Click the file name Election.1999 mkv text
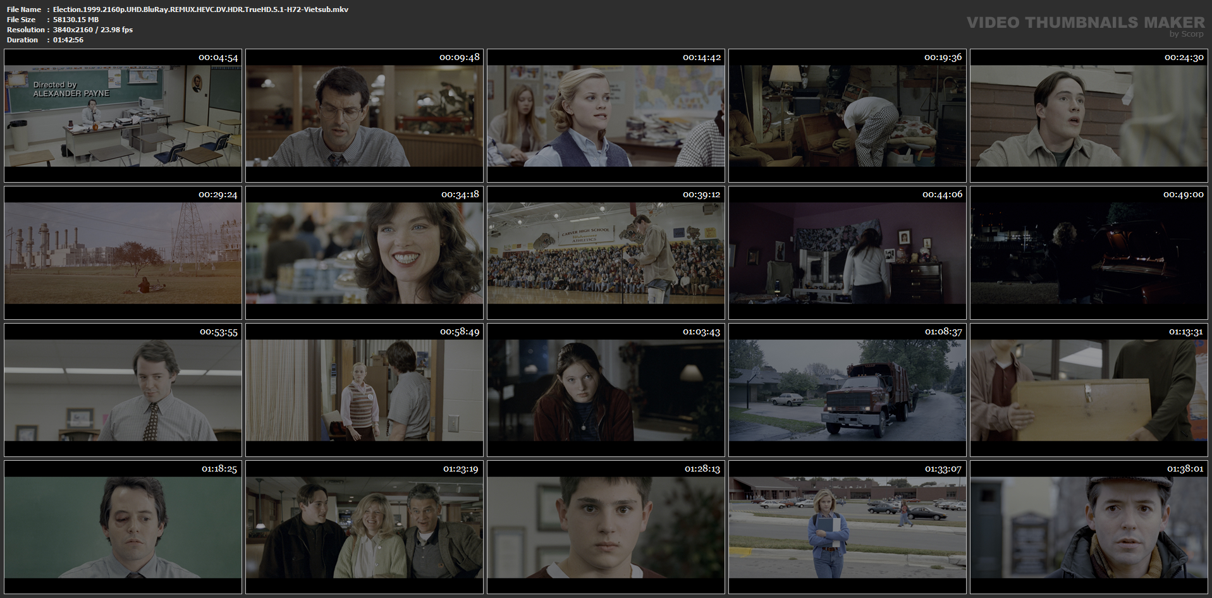 [200, 9]
